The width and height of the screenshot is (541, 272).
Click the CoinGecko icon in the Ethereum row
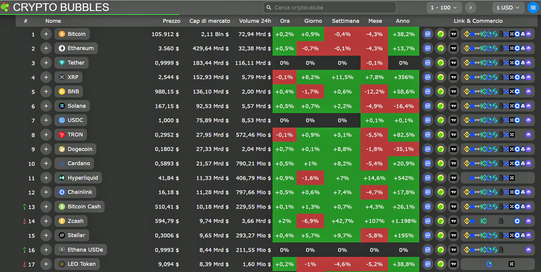coord(440,48)
